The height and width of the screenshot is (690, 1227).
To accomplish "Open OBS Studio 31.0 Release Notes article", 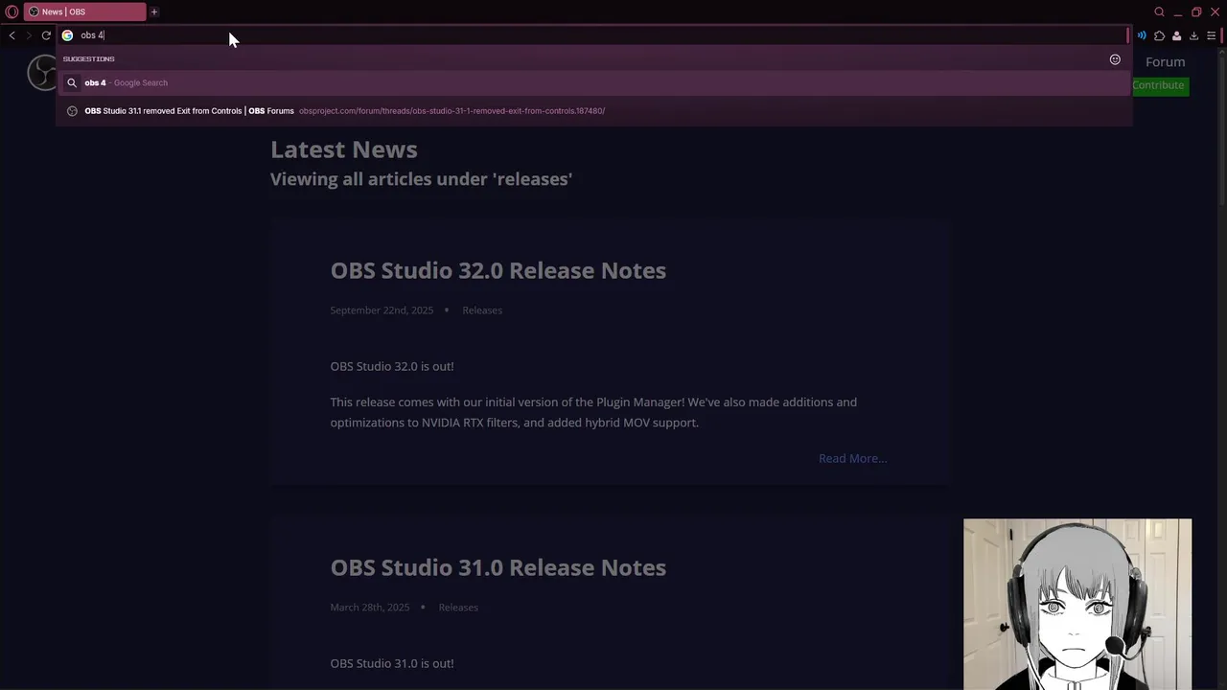I will [x=498, y=567].
